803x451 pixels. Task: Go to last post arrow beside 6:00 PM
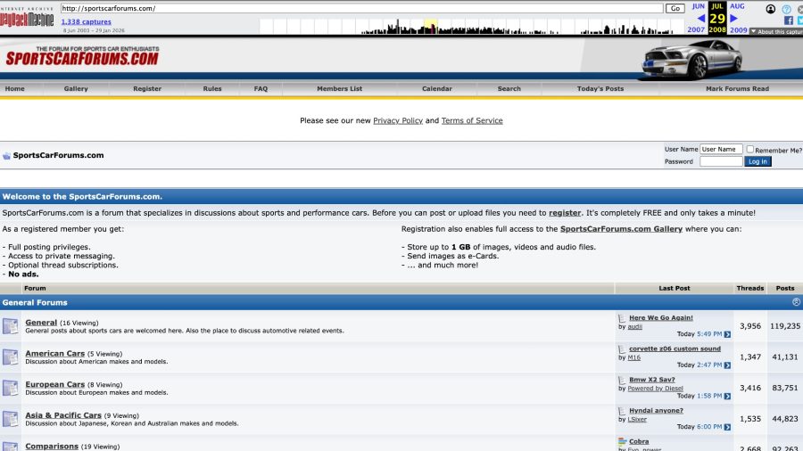coord(727,427)
